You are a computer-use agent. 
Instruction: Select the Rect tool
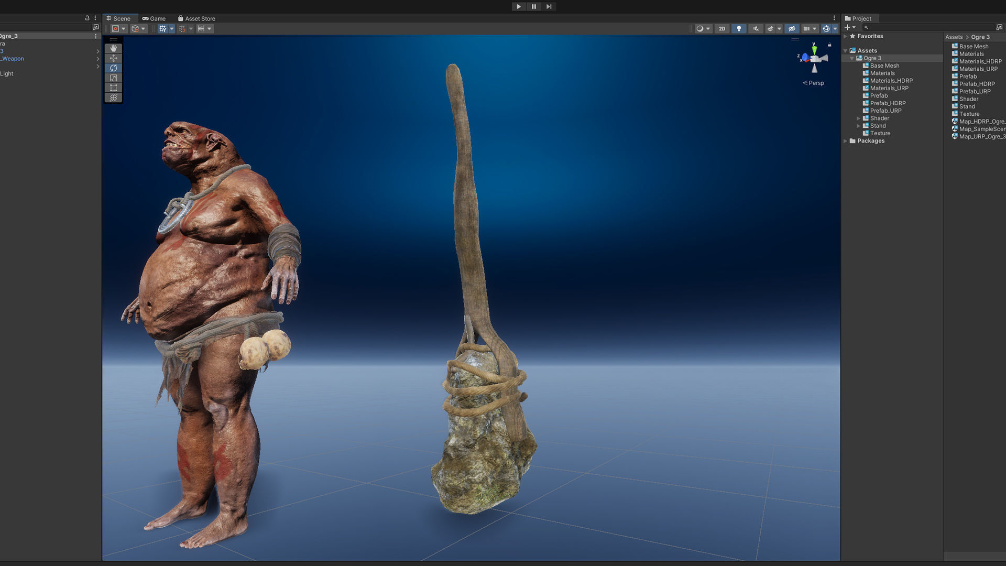click(x=113, y=88)
